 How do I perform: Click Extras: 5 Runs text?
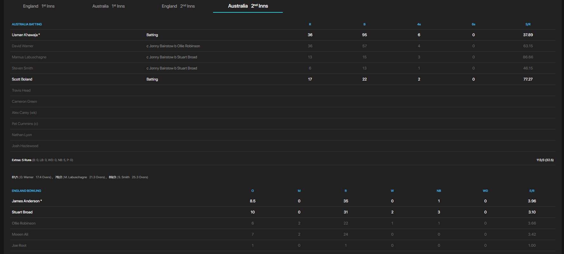[x=22, y=160]
